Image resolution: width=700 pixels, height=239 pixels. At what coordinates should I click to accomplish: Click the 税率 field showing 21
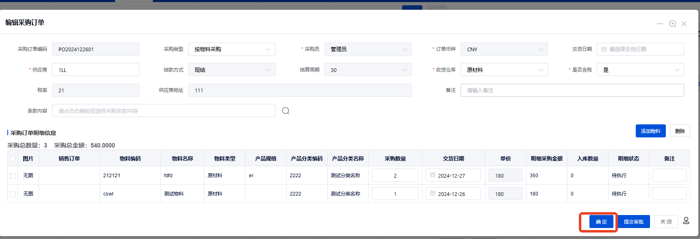click(x=96, y=90)
